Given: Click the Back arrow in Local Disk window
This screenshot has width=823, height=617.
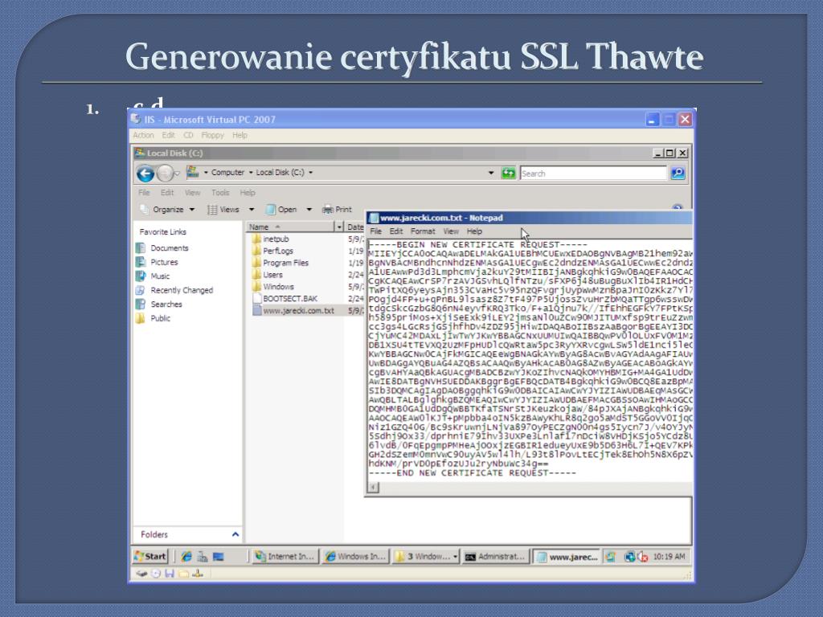Looking at the screenshot, I should (145, 174).
